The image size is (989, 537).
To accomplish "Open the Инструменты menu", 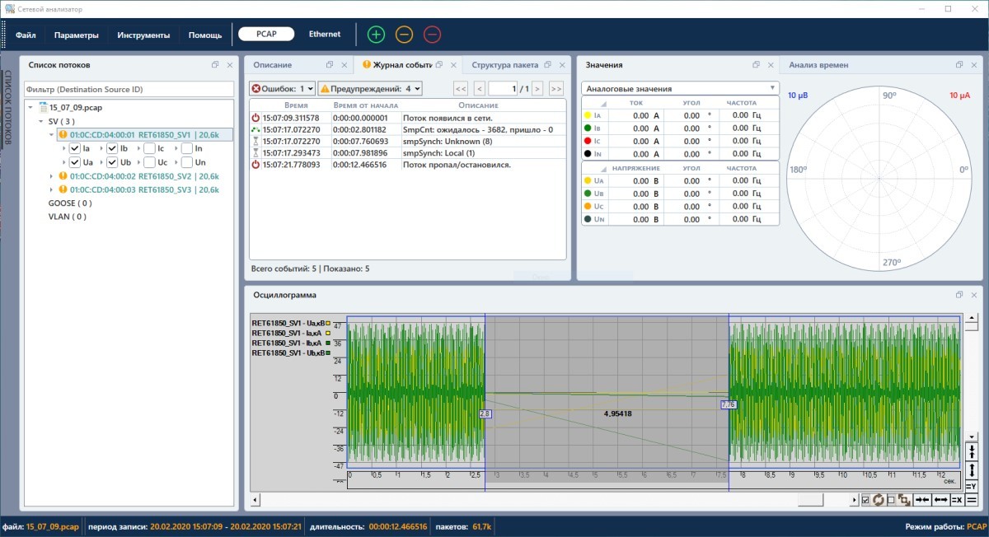I will tap(143, 35).
